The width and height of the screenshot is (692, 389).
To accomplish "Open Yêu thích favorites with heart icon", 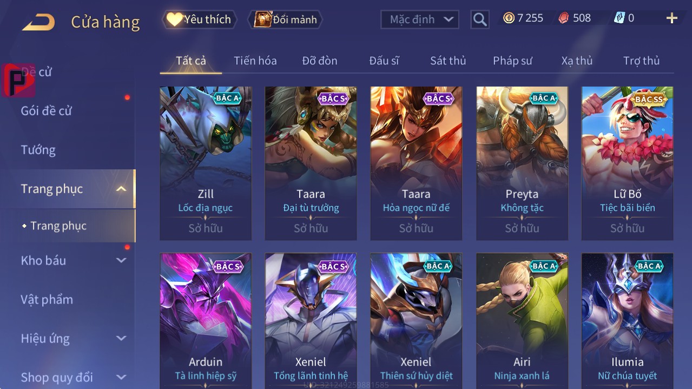I will (x=199, y=19).
